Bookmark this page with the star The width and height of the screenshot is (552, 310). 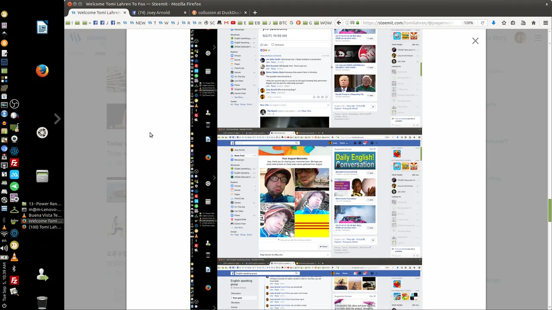pos(504,23)
